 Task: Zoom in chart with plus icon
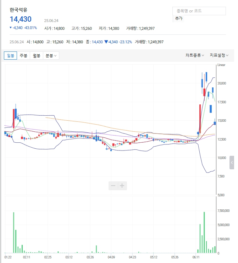(122, 186)
